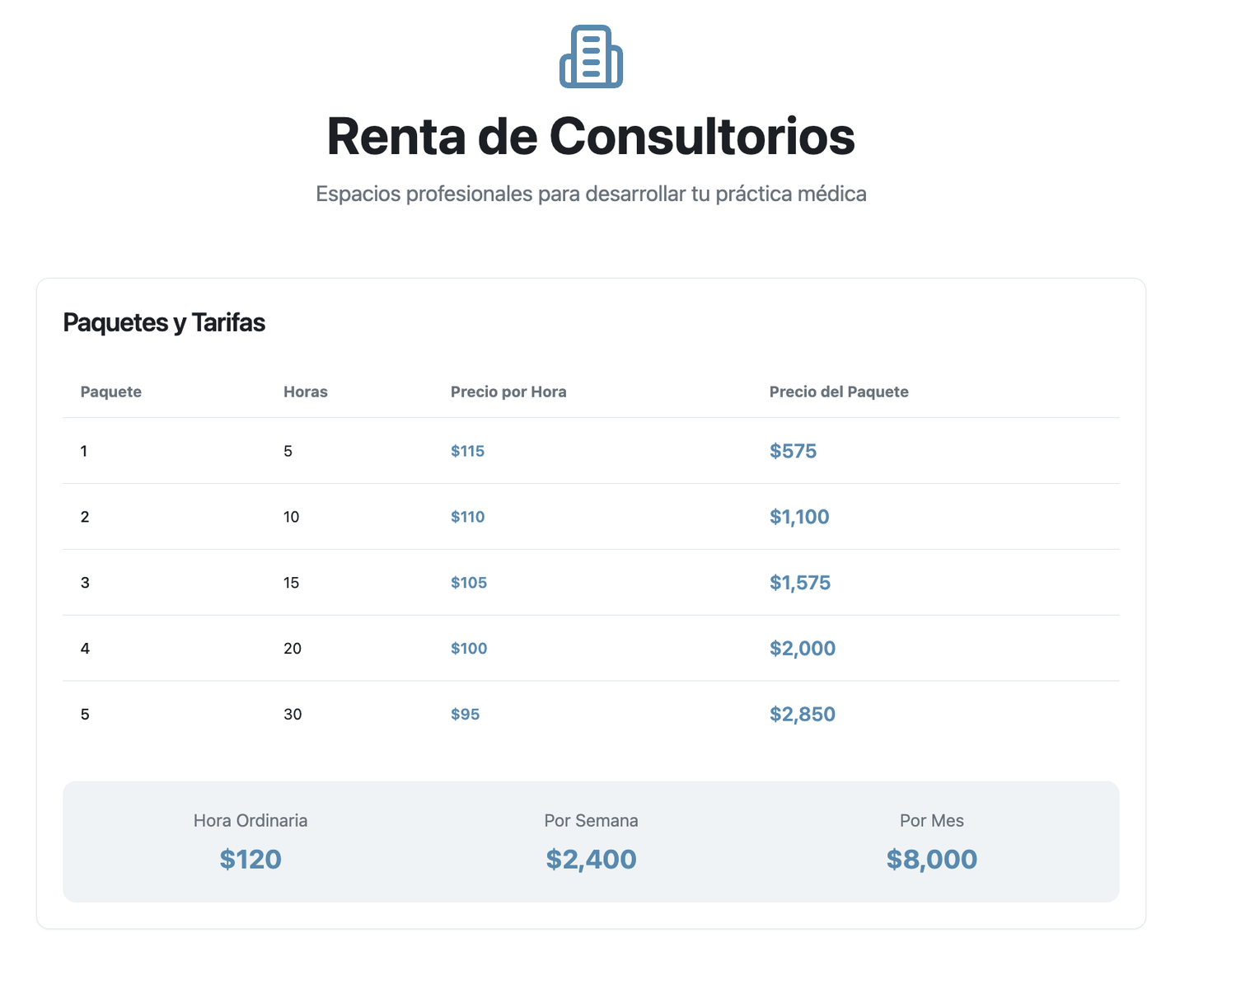Viewport: 1236px width, 985px height.
Task: Click the 30 hours cell
Action: click(293, 715)
